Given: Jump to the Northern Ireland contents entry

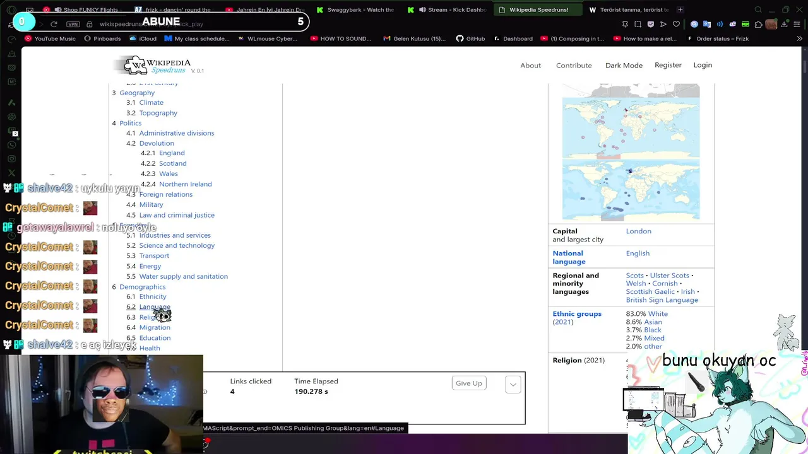Looking at the screenshot, I should click(186, 184).
